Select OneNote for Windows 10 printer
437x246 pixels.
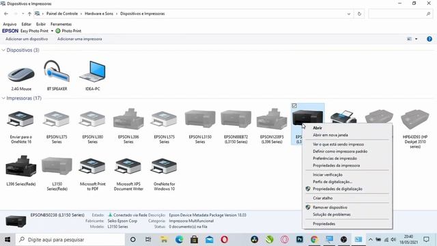pyautogui.click(x=164, y=167)
